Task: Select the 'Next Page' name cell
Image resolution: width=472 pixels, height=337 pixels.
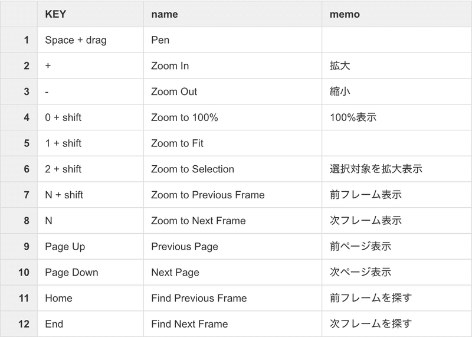Action: pos(232,272)
